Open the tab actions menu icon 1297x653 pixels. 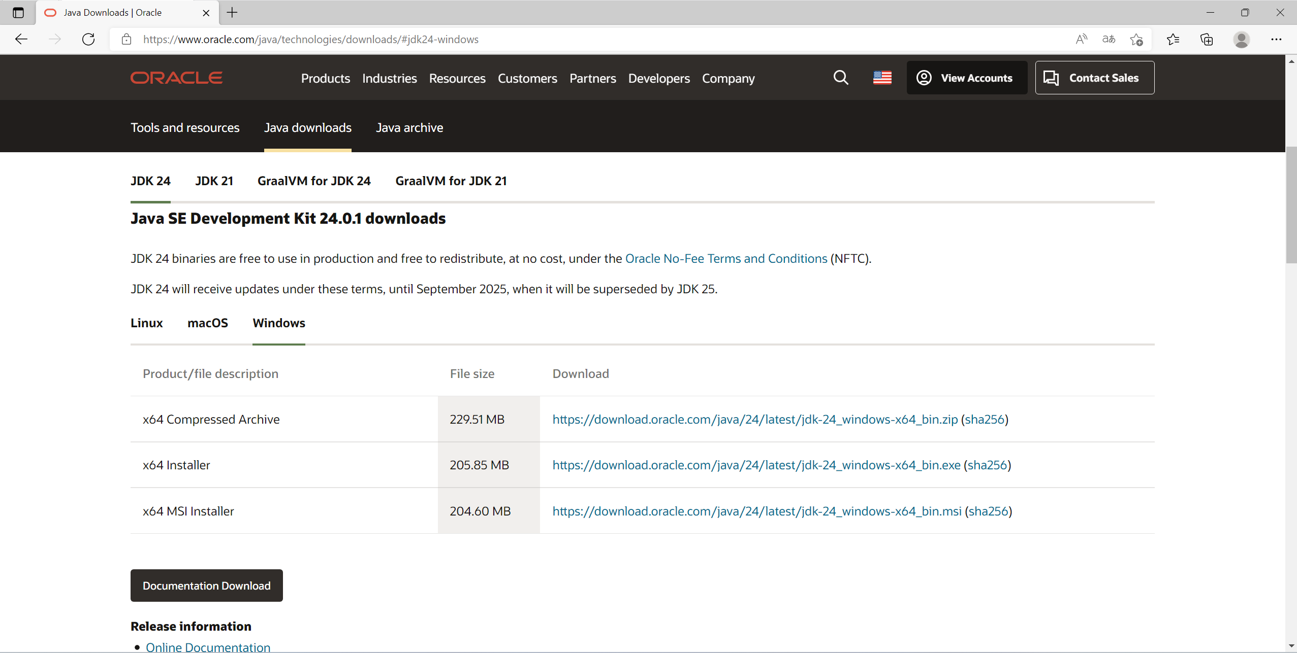click(x=18, y=13)
